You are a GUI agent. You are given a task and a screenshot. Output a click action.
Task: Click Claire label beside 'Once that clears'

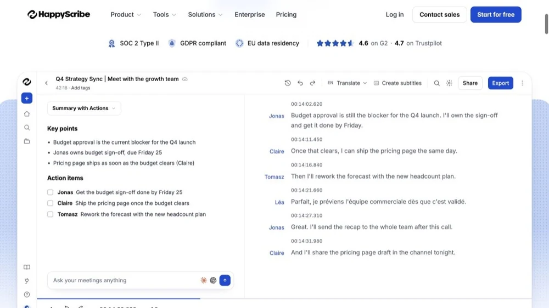[x=277, y=151]
